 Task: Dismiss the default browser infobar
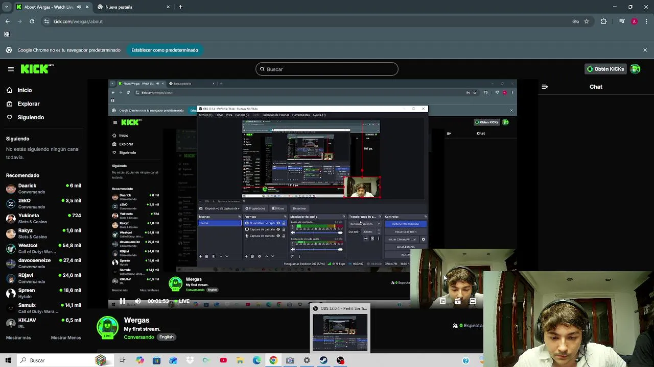645,50
